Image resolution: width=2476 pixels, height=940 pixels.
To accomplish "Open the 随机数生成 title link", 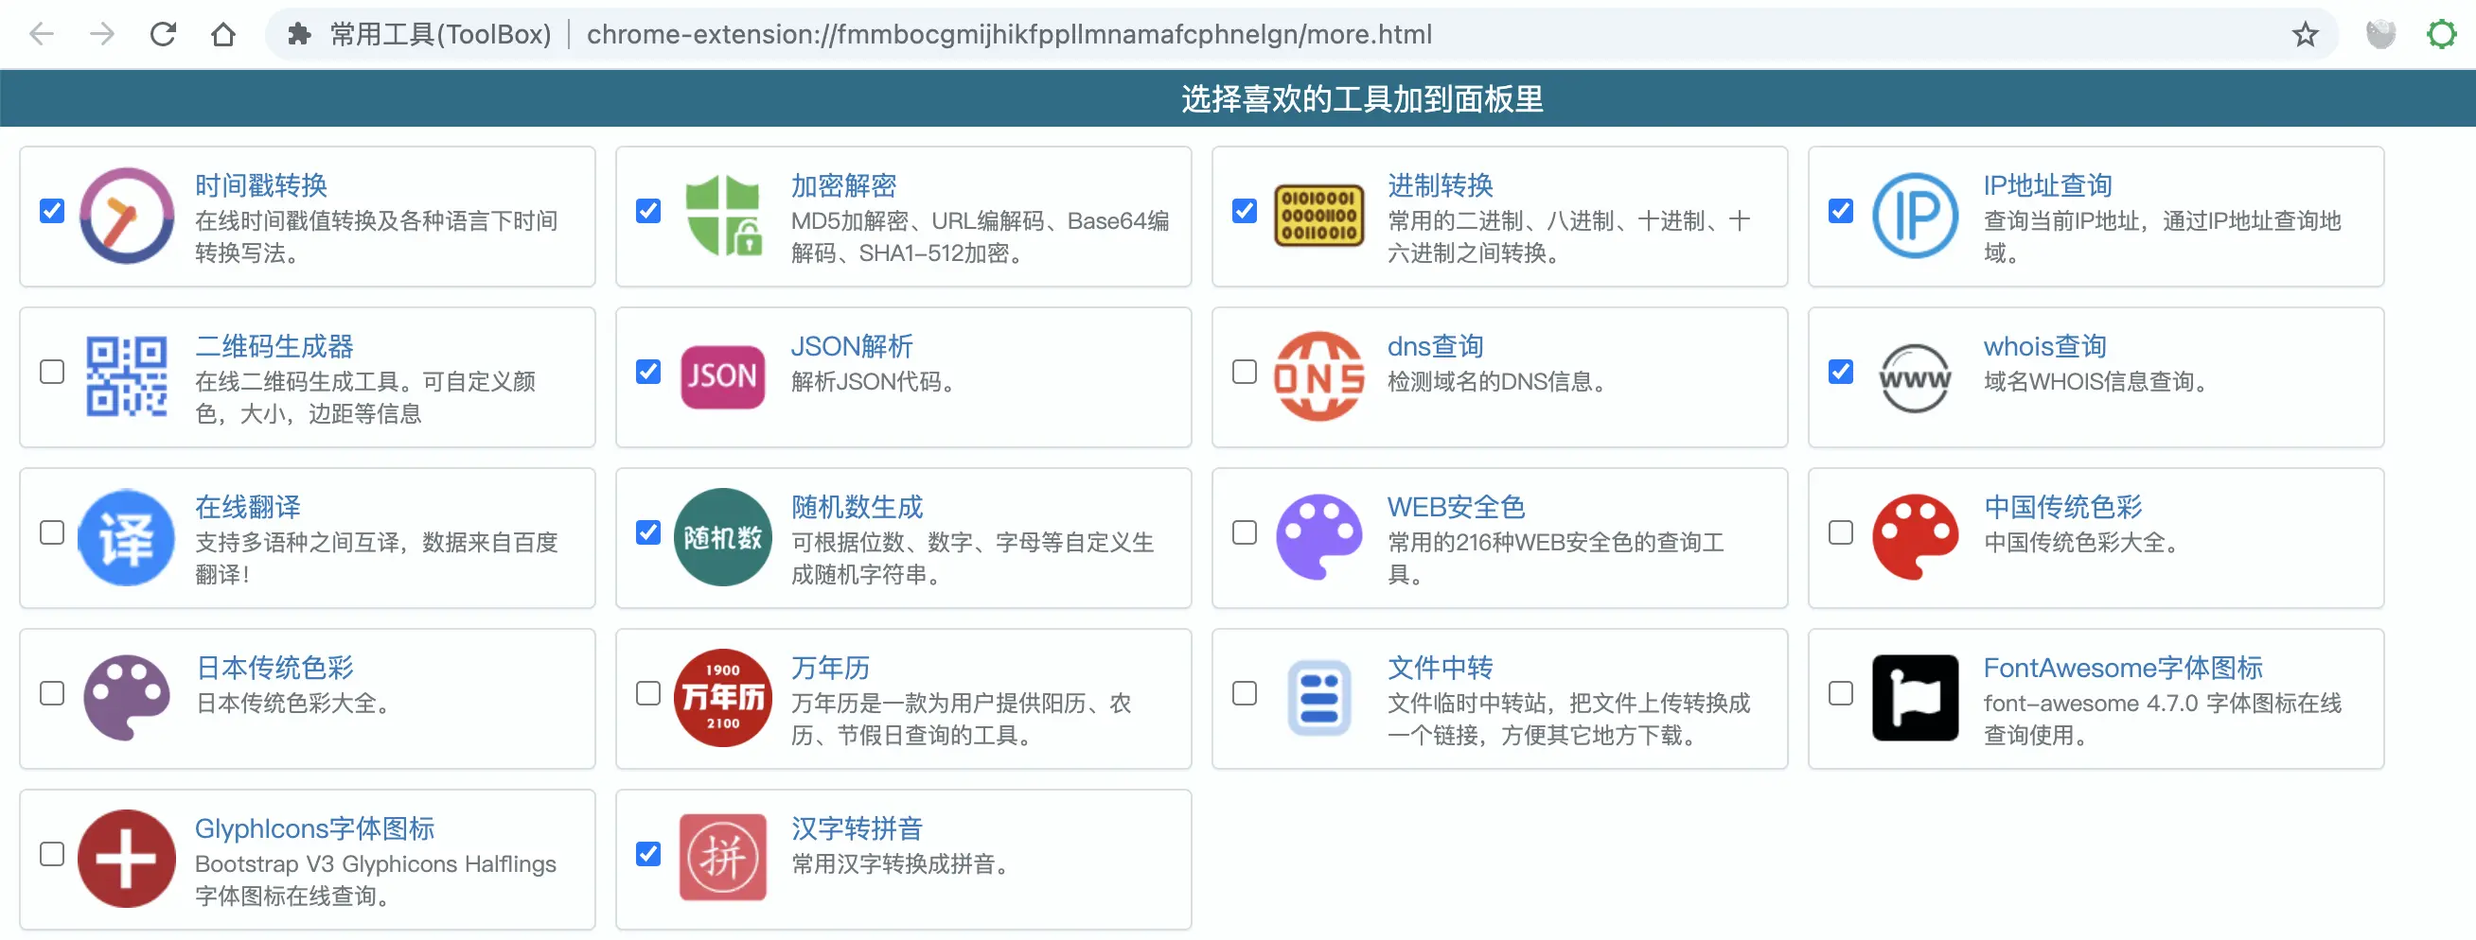I will (857, 506).
